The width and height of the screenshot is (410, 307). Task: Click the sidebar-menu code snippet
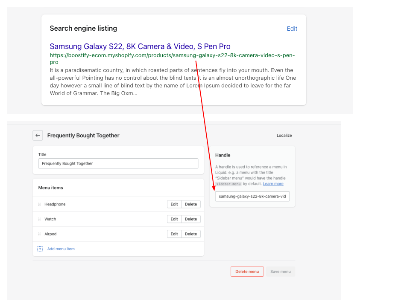point(228,184)
